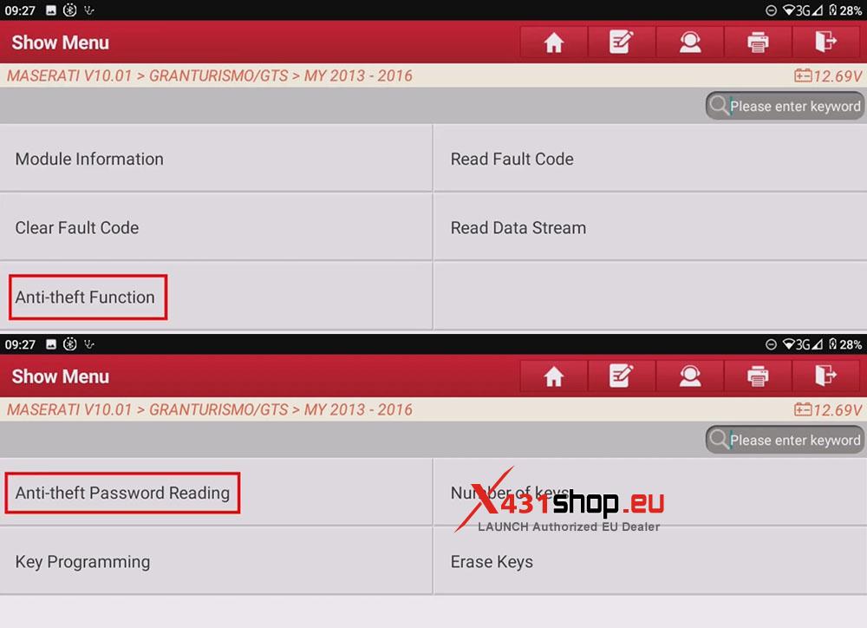This screenshot has height=628, width=867.
Task: Tap the Show Menu title in the top screen
Action: pos(61,43)
